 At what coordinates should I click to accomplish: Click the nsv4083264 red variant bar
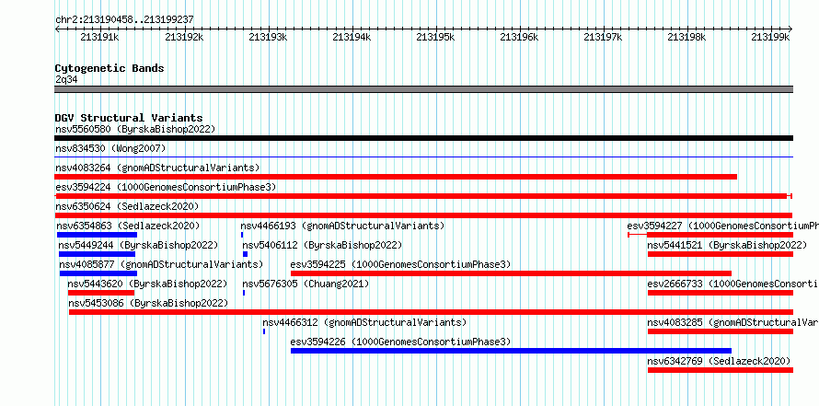coord(396,177)
